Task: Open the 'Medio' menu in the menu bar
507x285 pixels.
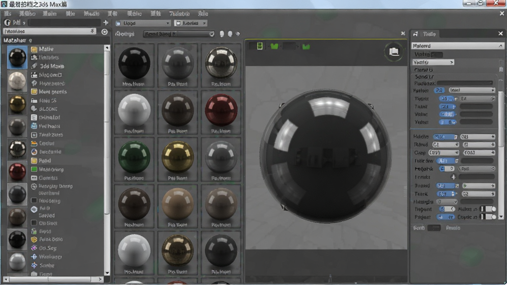Action: 92,13
